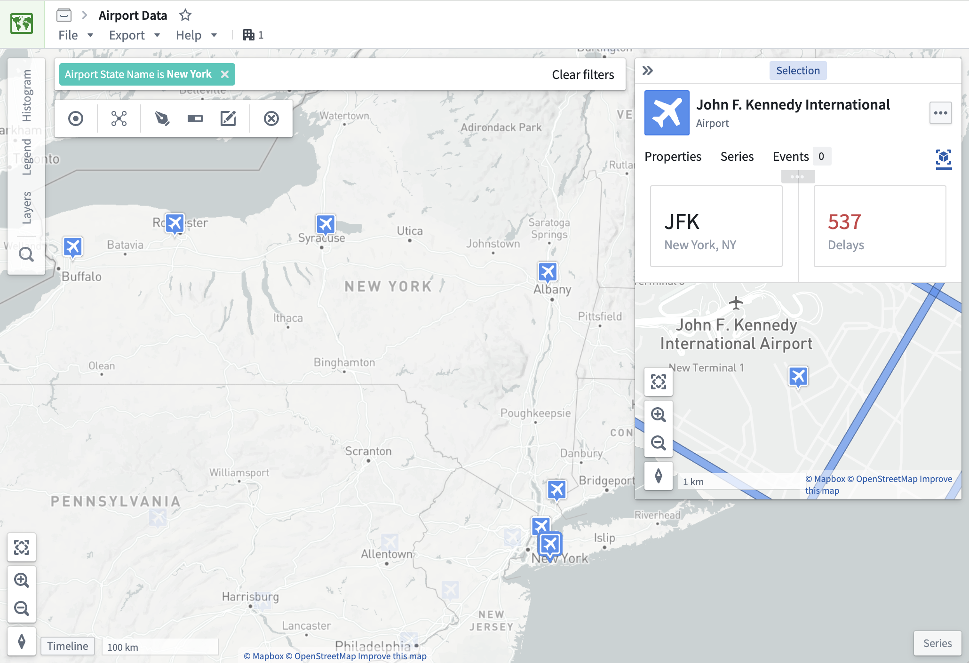Viewport: 969px width, 663px height.
Task: Select the radius selection target tool
Action: point(76,118)
